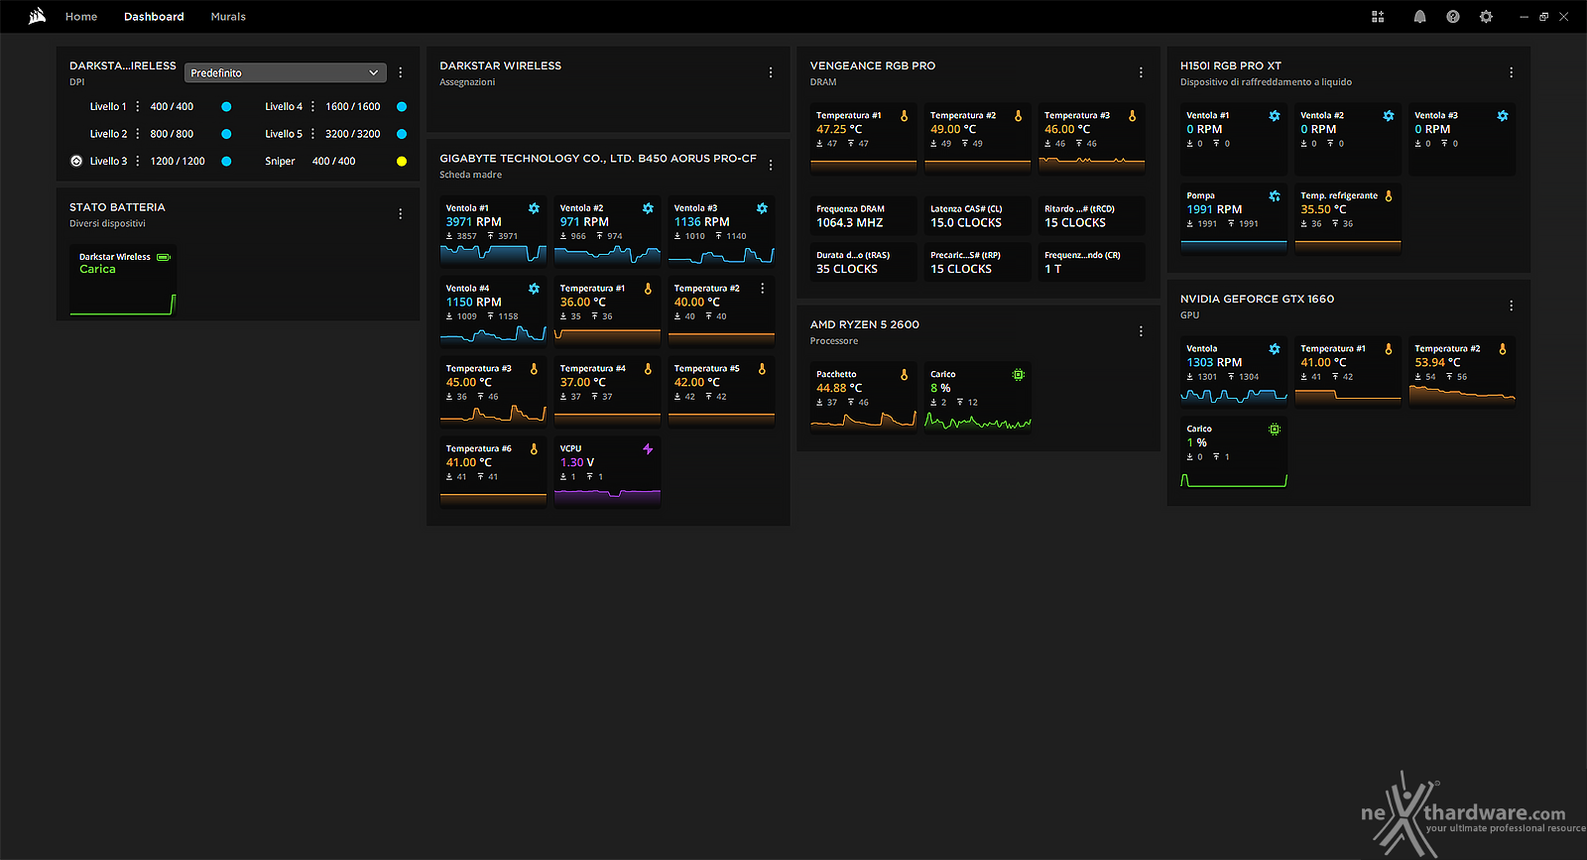Click Livello 3 cyan color swatch
The height and width of the screenshot is (860, 1587).
[226, 161]
